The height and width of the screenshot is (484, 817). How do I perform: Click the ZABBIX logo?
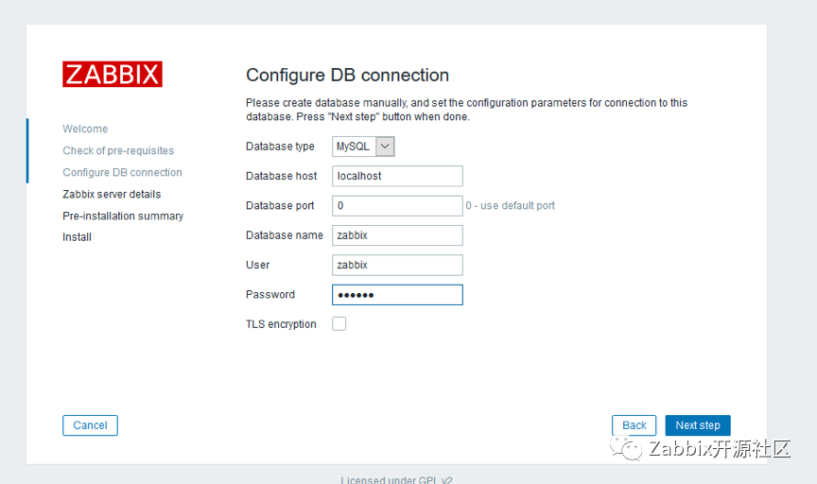click(112, 75)
